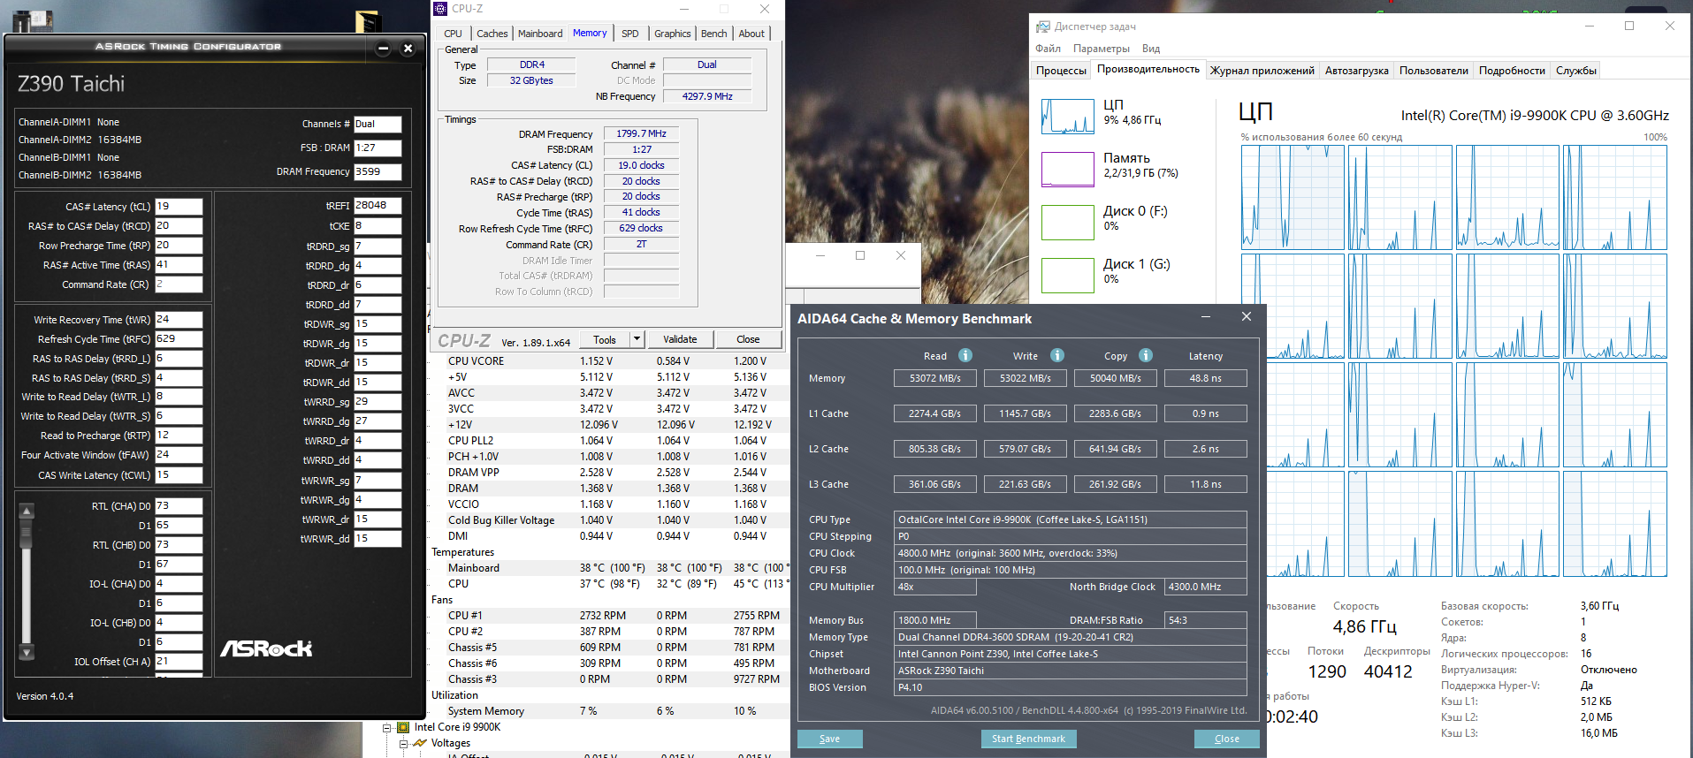The width and height of the screenshot is (1693, 758).
Task: Click the CPU Type field in AIDA64
Action: pos(1071,519)
